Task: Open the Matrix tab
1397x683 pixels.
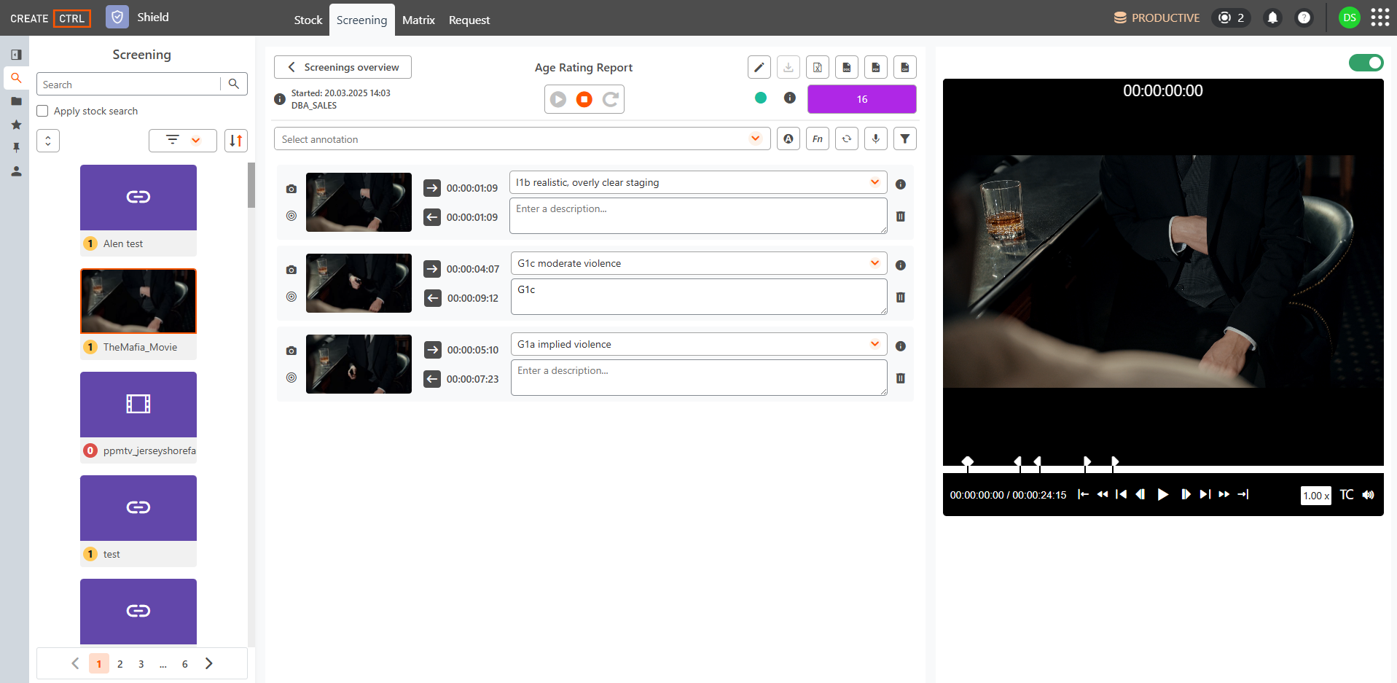Action: pos(418,20)
